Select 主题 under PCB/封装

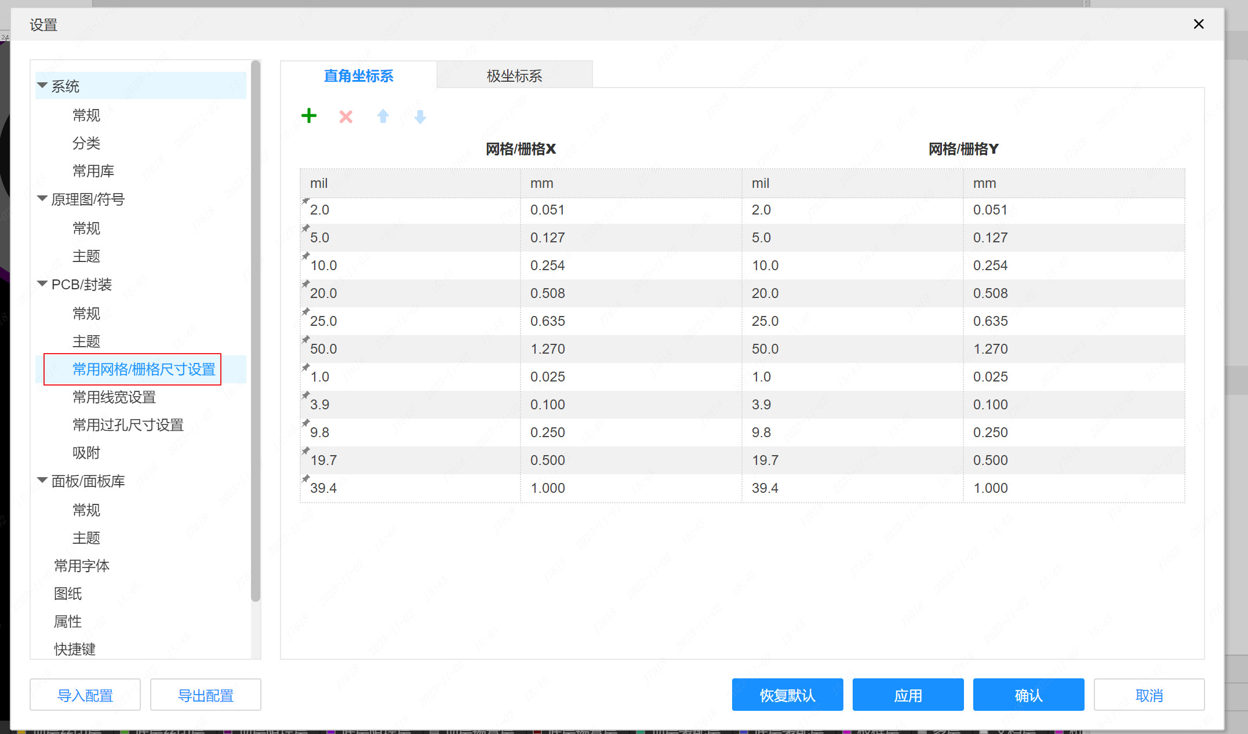pos(86,341)
